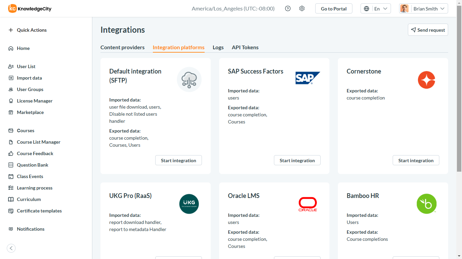
Task: Click the KnowledgeCity logo
Action: point(30,8)
